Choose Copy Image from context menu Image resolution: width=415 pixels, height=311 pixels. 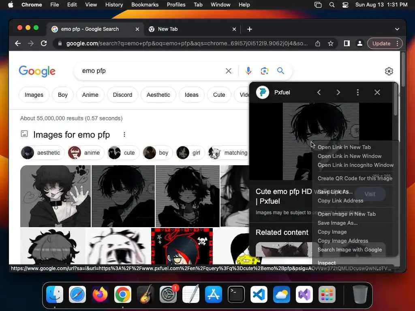(x=332, y=232)
